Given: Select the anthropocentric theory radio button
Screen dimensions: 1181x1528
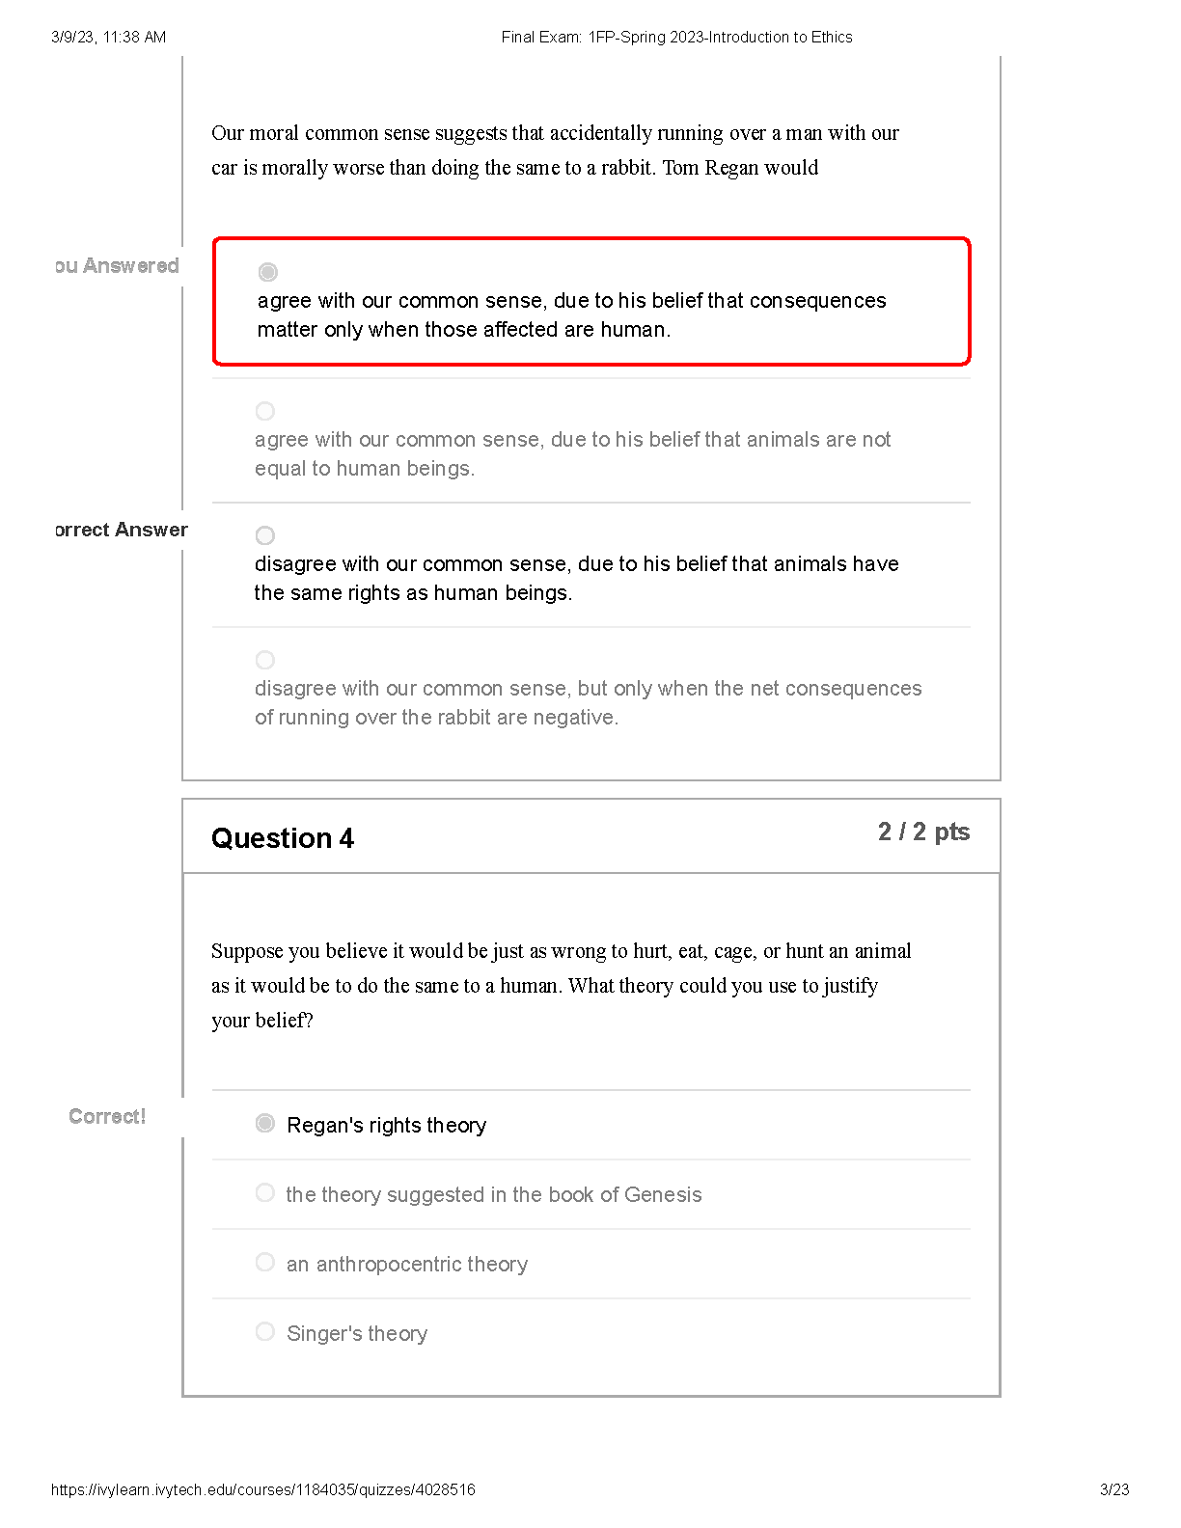Looking at the screenshot, I should click(x=265, y=1262).
